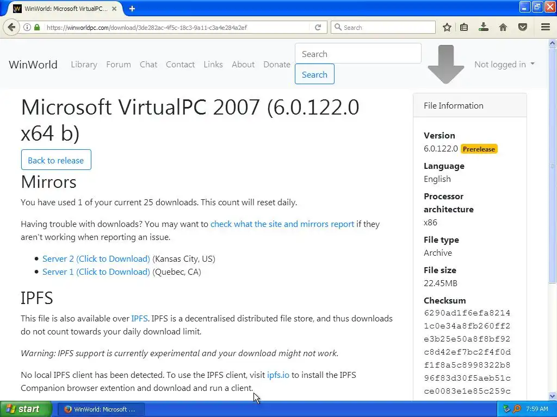
Task: Open the Windows start menu
Action: (26, 409)
